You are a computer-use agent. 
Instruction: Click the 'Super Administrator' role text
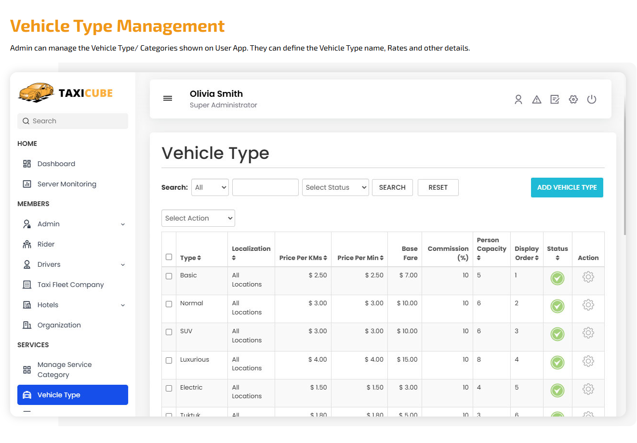point(224,105)
